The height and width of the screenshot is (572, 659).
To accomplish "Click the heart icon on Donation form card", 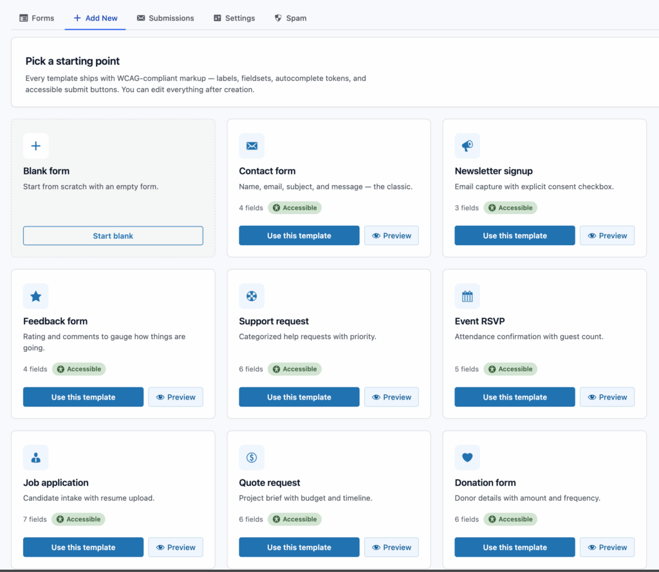I will pos(467,457).
